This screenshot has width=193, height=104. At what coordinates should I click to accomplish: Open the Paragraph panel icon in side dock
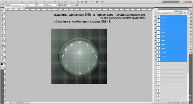[191, 45]
